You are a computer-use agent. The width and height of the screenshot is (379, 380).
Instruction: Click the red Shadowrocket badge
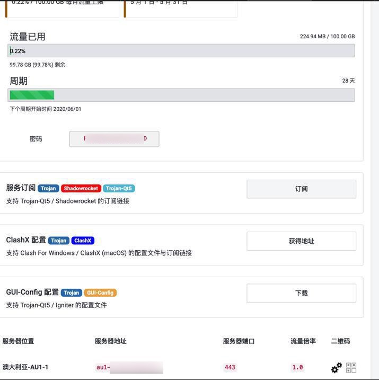[x=81, y=188]
